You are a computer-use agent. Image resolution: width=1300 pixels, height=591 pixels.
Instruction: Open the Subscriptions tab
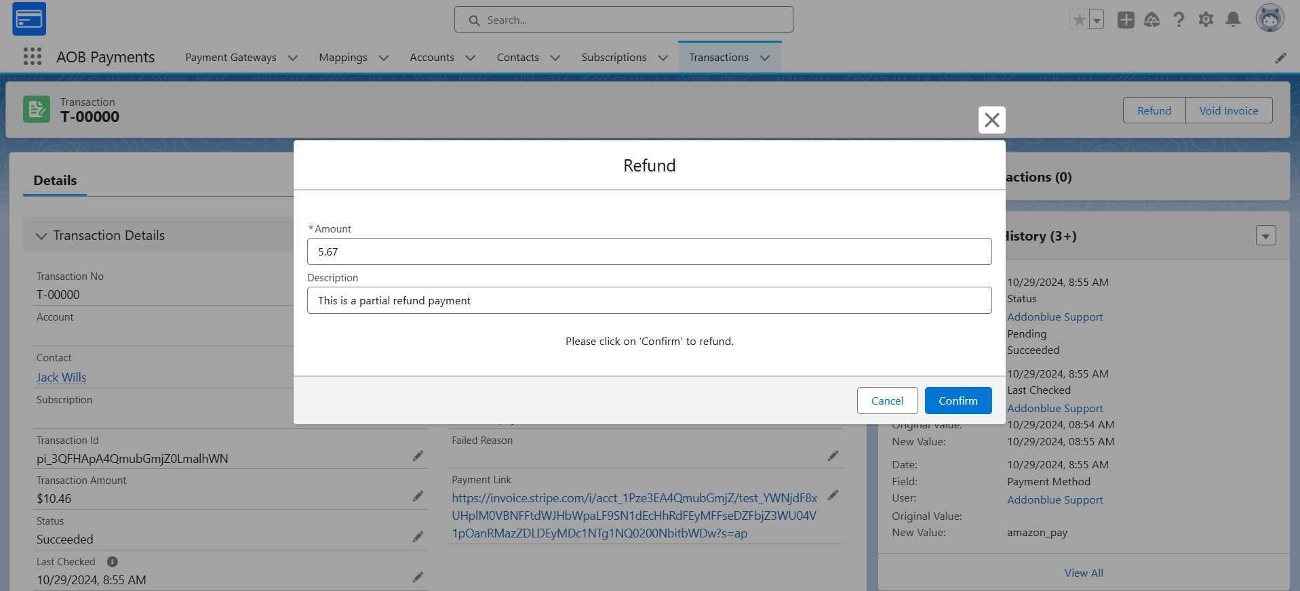click(x=614, y=58)
